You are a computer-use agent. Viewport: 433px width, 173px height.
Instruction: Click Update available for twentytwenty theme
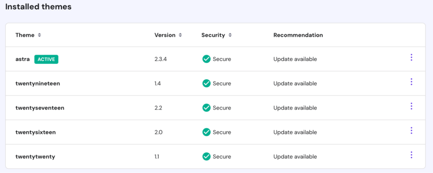(x=295, y=157)
